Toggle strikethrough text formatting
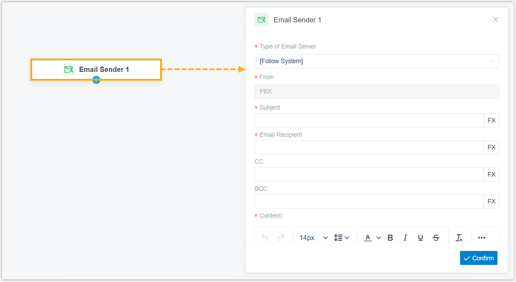Viewport: 516px width, 282px height. coord(436,238)
